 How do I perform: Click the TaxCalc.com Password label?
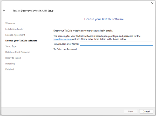(65, 49)
